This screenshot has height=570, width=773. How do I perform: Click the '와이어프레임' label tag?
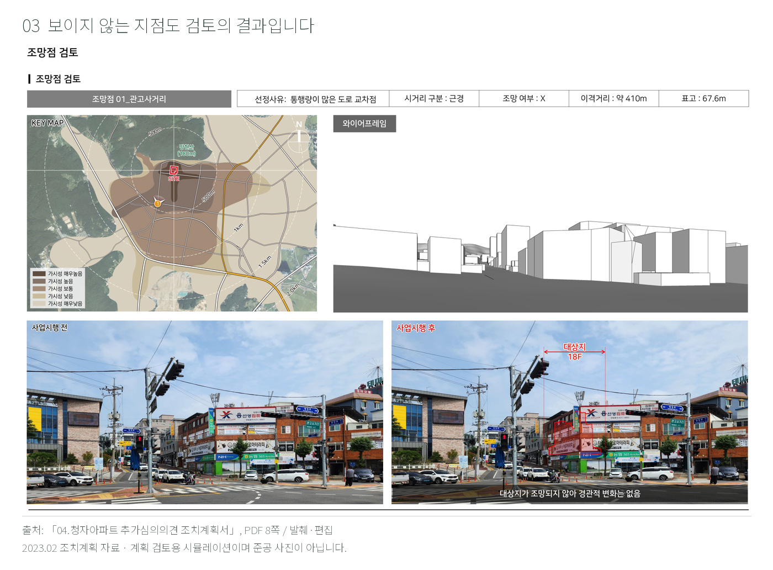point(364,124)
